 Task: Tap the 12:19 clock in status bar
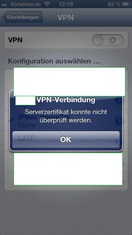click(66, 4)
